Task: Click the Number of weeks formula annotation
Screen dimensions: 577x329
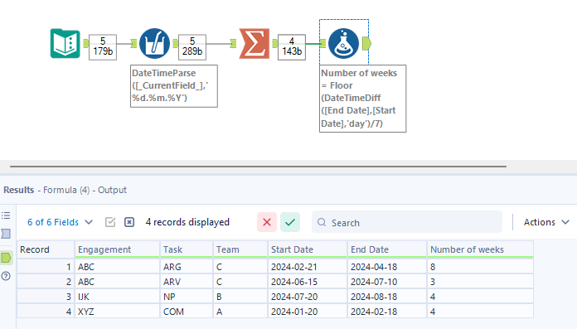Action: (363, 99)
